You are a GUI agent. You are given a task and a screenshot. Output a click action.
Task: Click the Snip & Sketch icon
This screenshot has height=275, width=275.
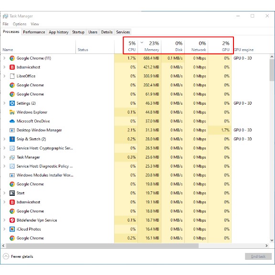point(12,139)
